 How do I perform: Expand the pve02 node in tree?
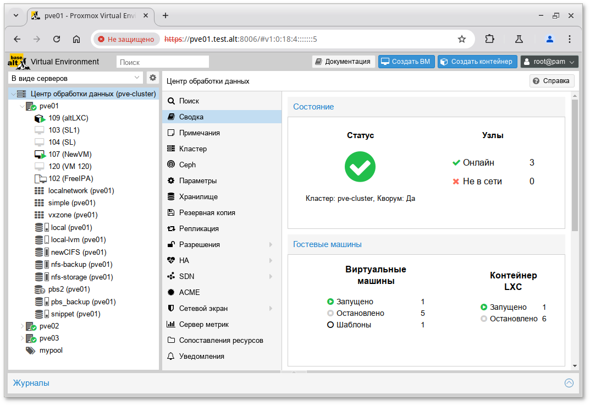[x=22, y=326]
